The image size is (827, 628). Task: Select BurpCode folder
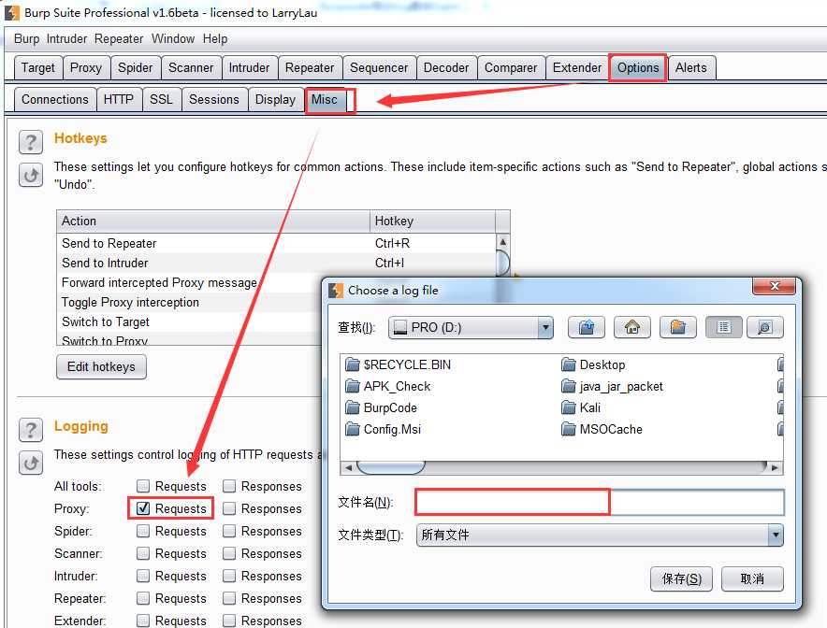381,407
